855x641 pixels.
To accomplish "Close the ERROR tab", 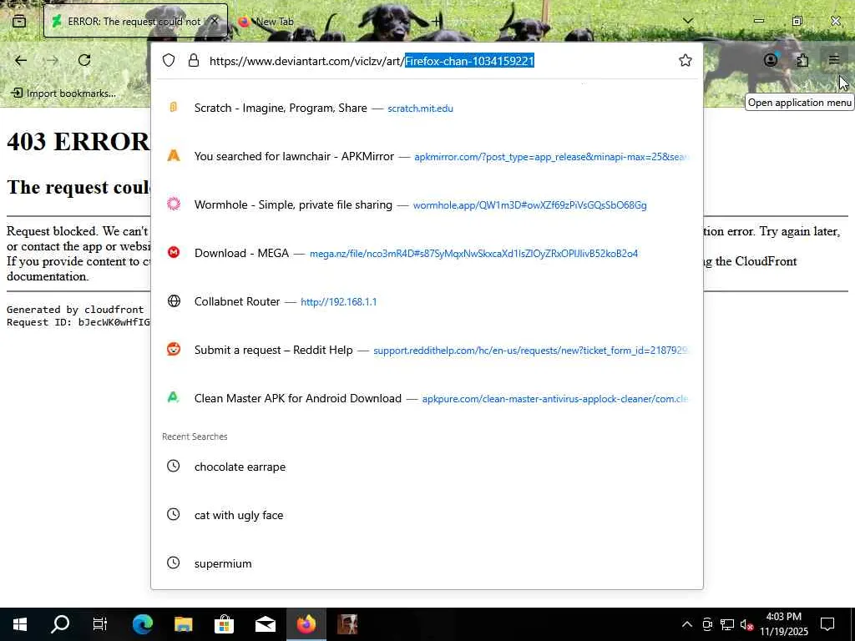I will [215, 21].
